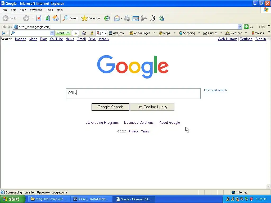Click the grayed Back arrow button
The image size is (271, 203).
(x=9, y=18)
